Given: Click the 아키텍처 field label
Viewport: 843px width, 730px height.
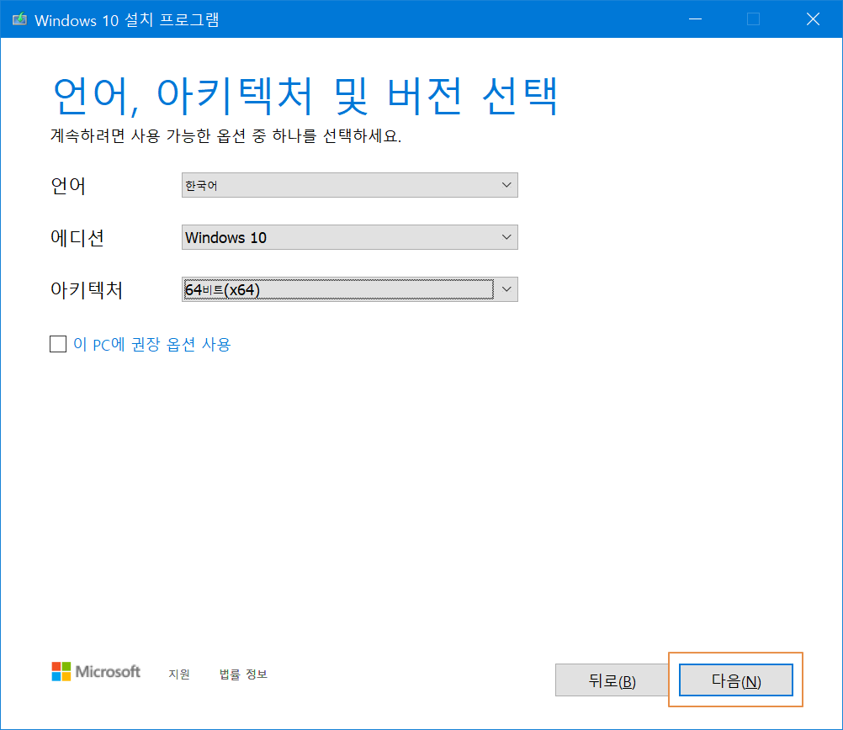Looking at the screenshot, I should point(87,290).
